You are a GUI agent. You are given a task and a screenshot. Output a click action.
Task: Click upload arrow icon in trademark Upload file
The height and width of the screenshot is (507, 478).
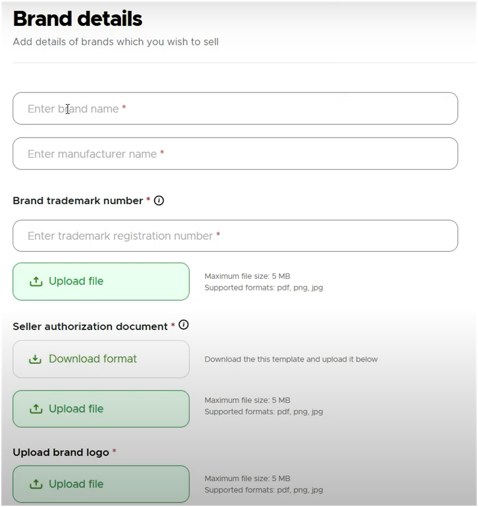pyautogui.click(x=36, y=282)
